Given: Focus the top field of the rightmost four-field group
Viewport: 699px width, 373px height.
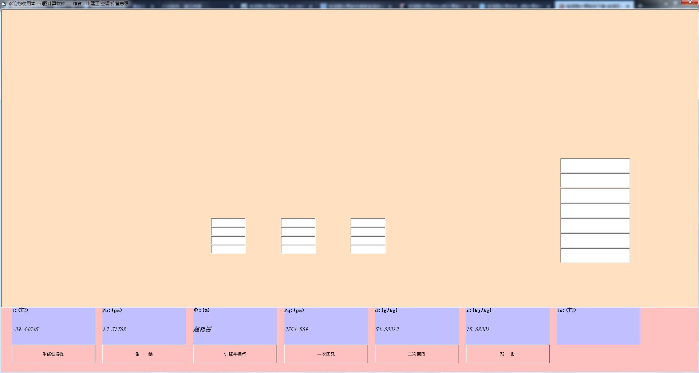Looking at the screenshot, I should (368, 222).
